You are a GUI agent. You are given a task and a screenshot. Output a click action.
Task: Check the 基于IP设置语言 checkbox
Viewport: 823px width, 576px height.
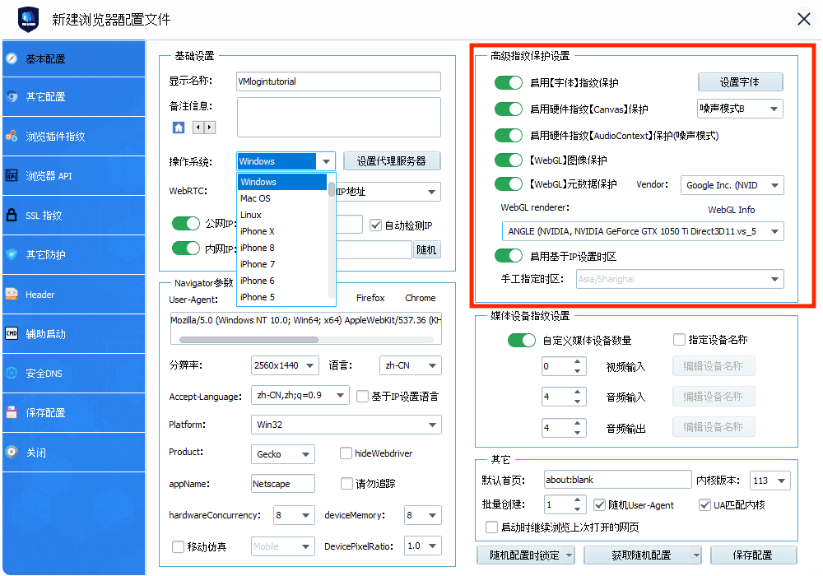362,396
